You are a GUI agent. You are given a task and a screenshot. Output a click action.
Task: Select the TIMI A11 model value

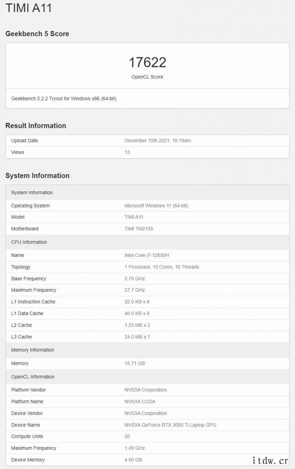(x=134, y=217)
